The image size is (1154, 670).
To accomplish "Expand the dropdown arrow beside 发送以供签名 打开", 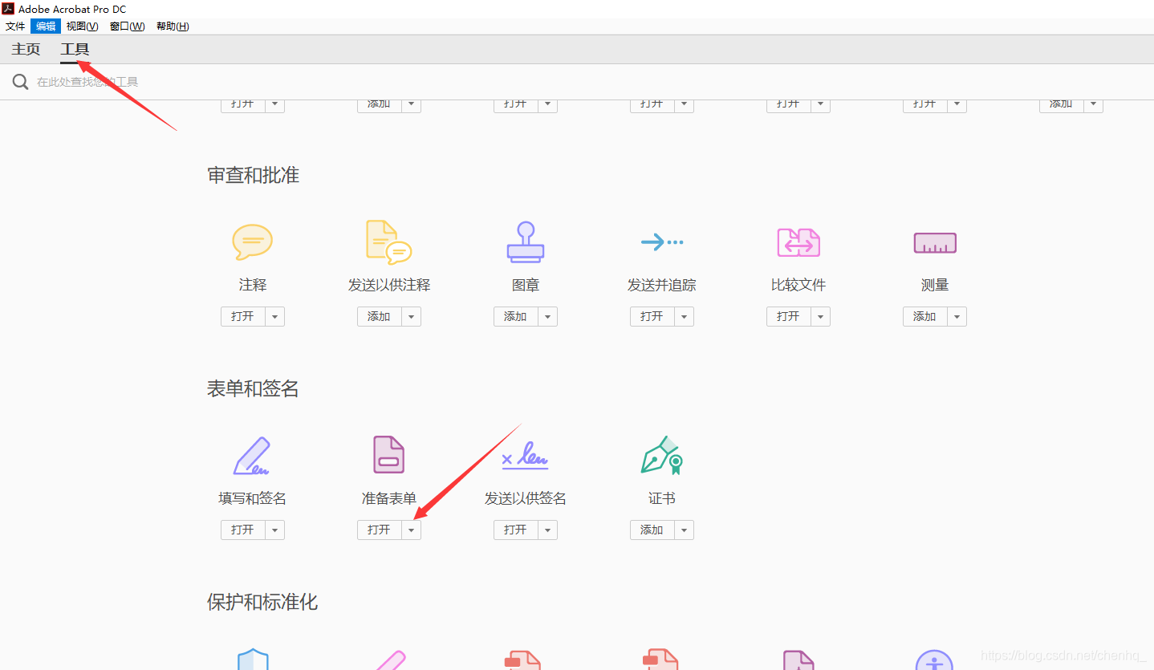I will coord(548,530).
